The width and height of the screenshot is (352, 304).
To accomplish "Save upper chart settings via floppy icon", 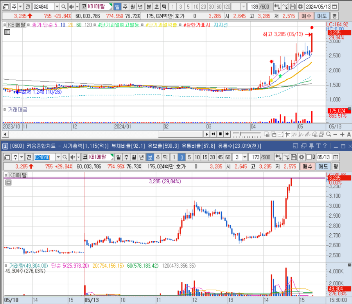I will coord(293,7).
